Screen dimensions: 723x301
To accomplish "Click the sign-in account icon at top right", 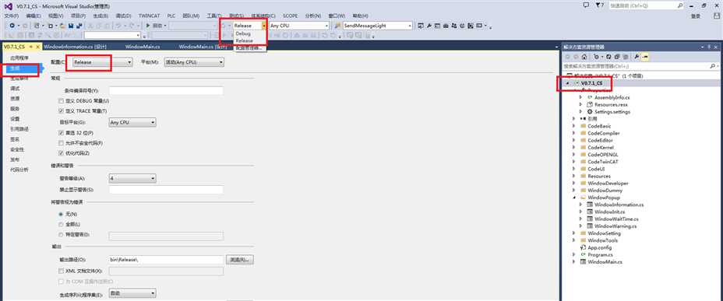I will [717, 16].
